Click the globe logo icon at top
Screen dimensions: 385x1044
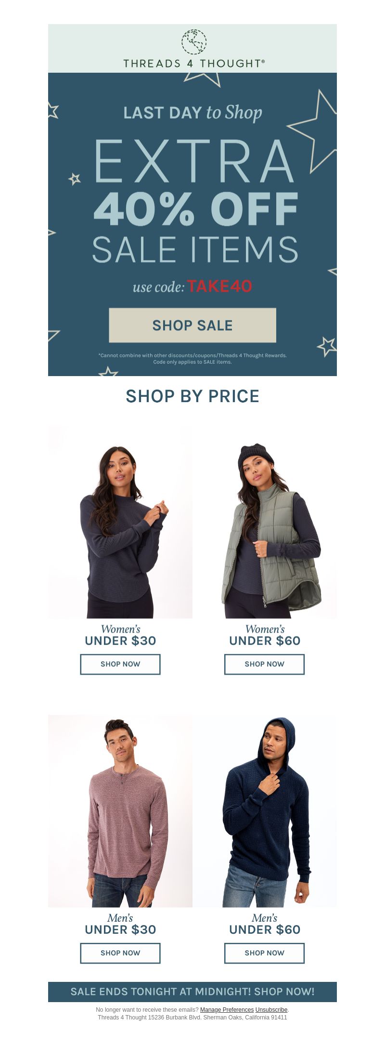(194, 42)
